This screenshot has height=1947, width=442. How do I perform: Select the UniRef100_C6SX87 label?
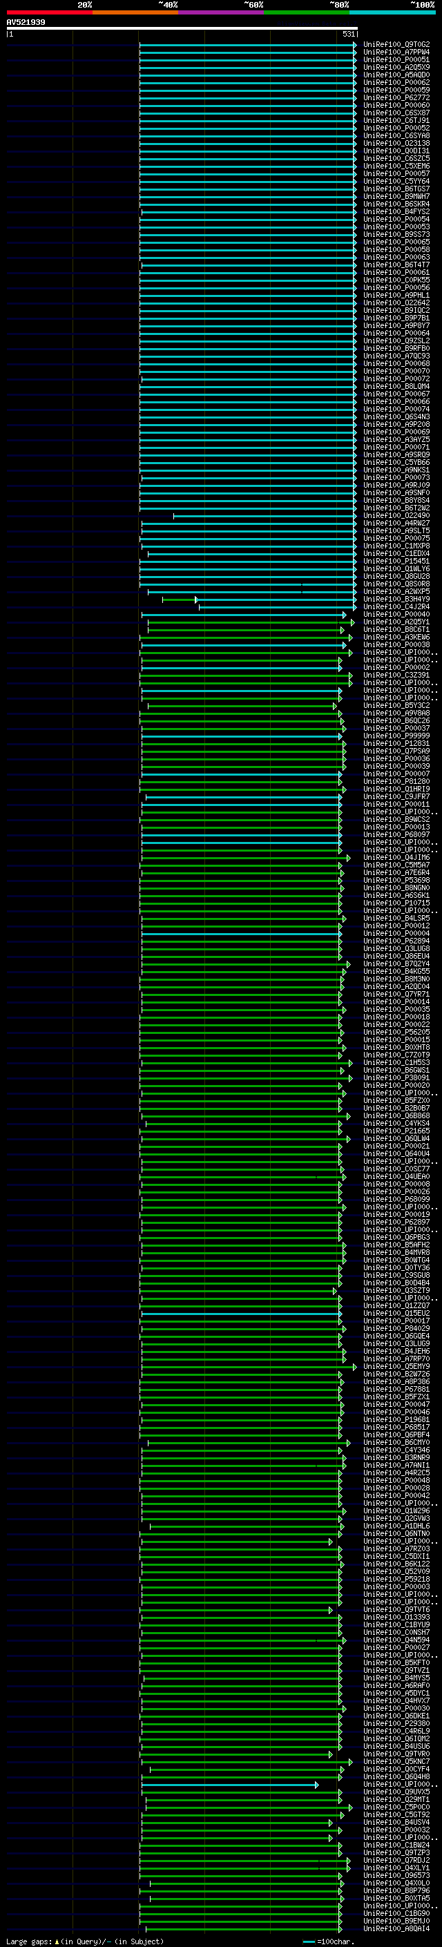coord(396,113)
